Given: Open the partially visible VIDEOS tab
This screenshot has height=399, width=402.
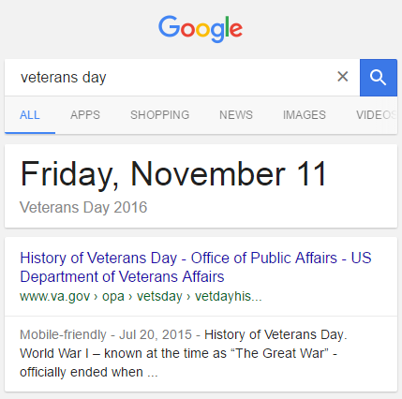Looking at the screenshot, I should [x=377, y=115].
